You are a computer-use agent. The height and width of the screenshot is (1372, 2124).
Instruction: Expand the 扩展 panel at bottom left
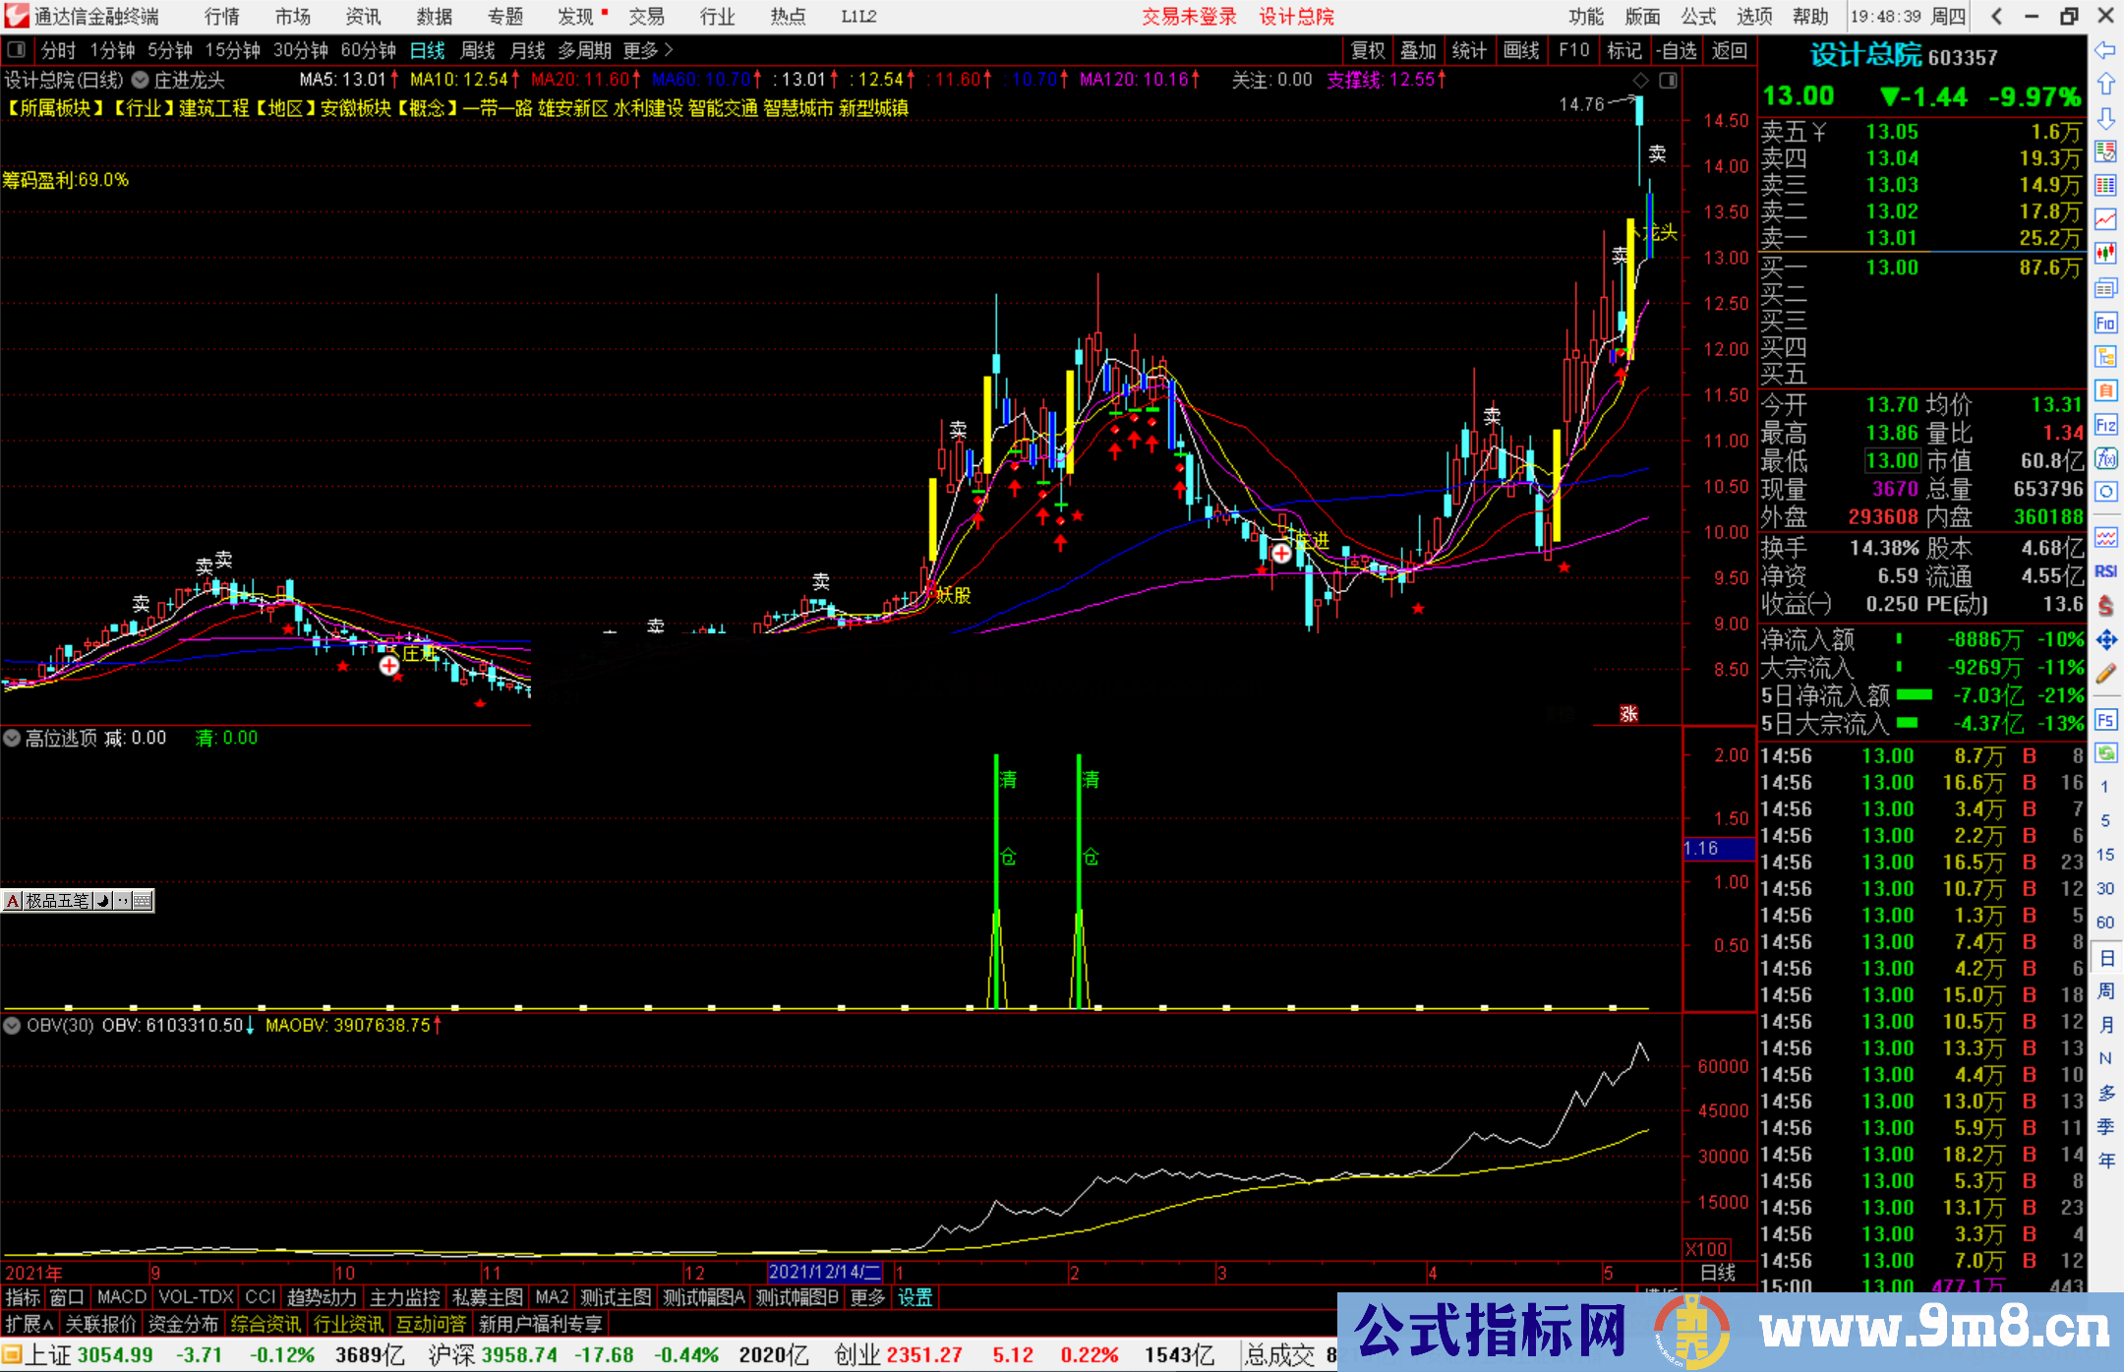click(29, 1324)
